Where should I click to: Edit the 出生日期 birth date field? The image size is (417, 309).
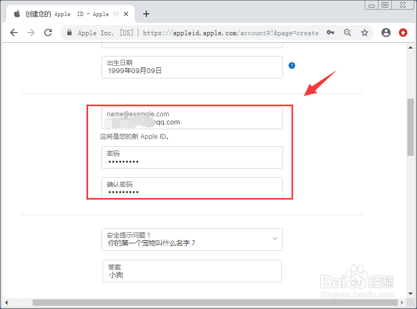[192, 67]
